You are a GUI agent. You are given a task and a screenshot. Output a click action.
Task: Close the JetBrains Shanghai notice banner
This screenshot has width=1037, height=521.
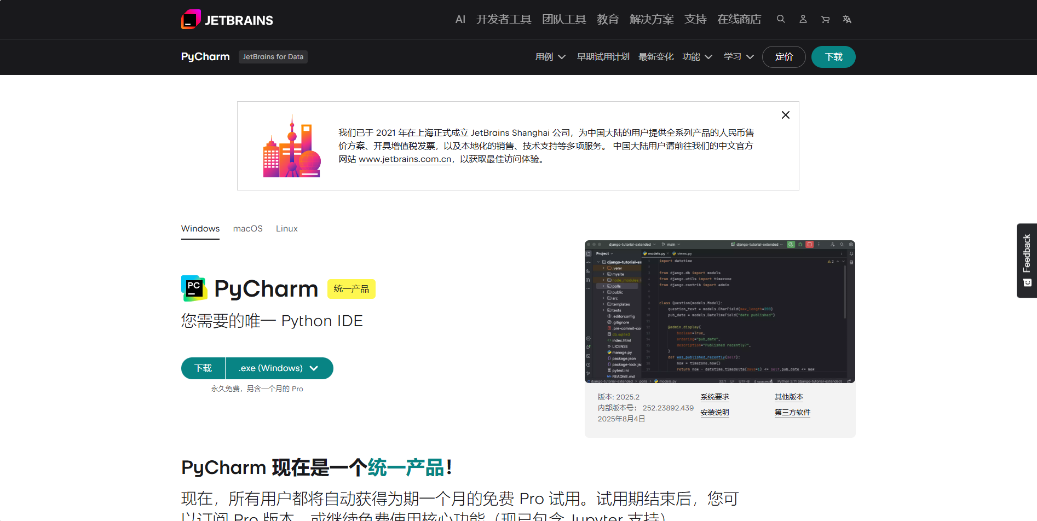coord(786,115)
